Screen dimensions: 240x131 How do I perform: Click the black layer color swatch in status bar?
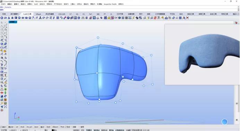coord(53,130)
